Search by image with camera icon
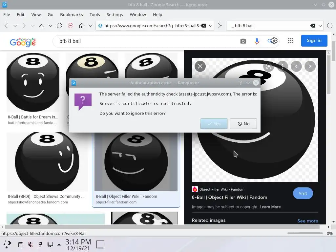This screenshot has height=252, width=336. click(x=243, y=41)
